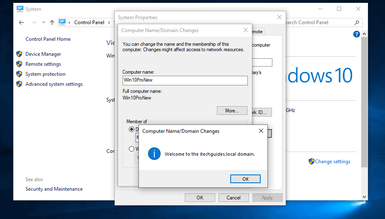Click the vertical scrollbar thumb in System window
Image resolution: width=385 pixels, height=219 pixels.
[365, 102]
